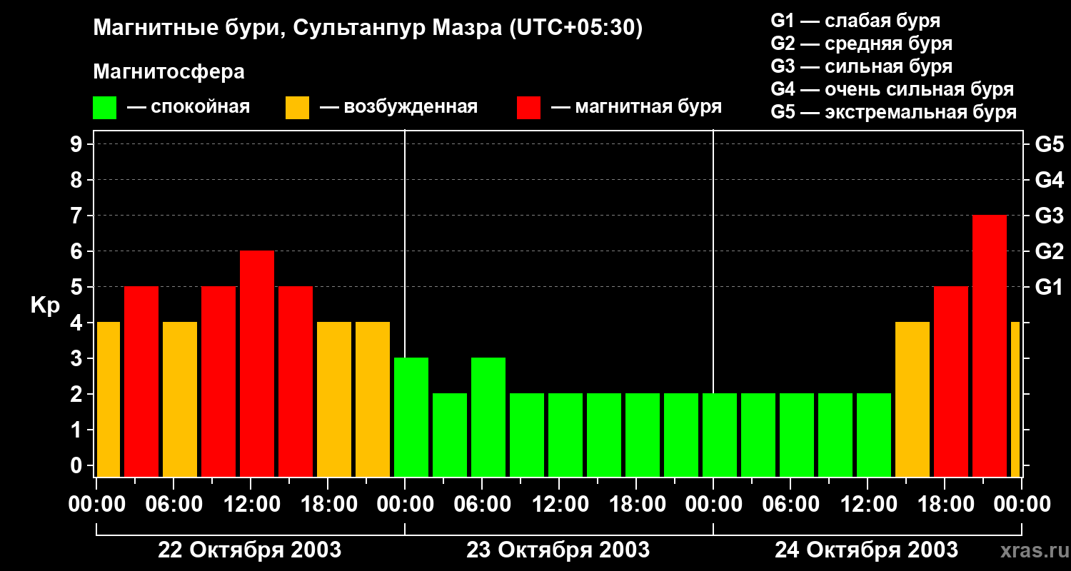Click the 18:00 time label for 22 October
This screenshot has width=1071, height=571.
pyautogui.click(x=328, y=505)
